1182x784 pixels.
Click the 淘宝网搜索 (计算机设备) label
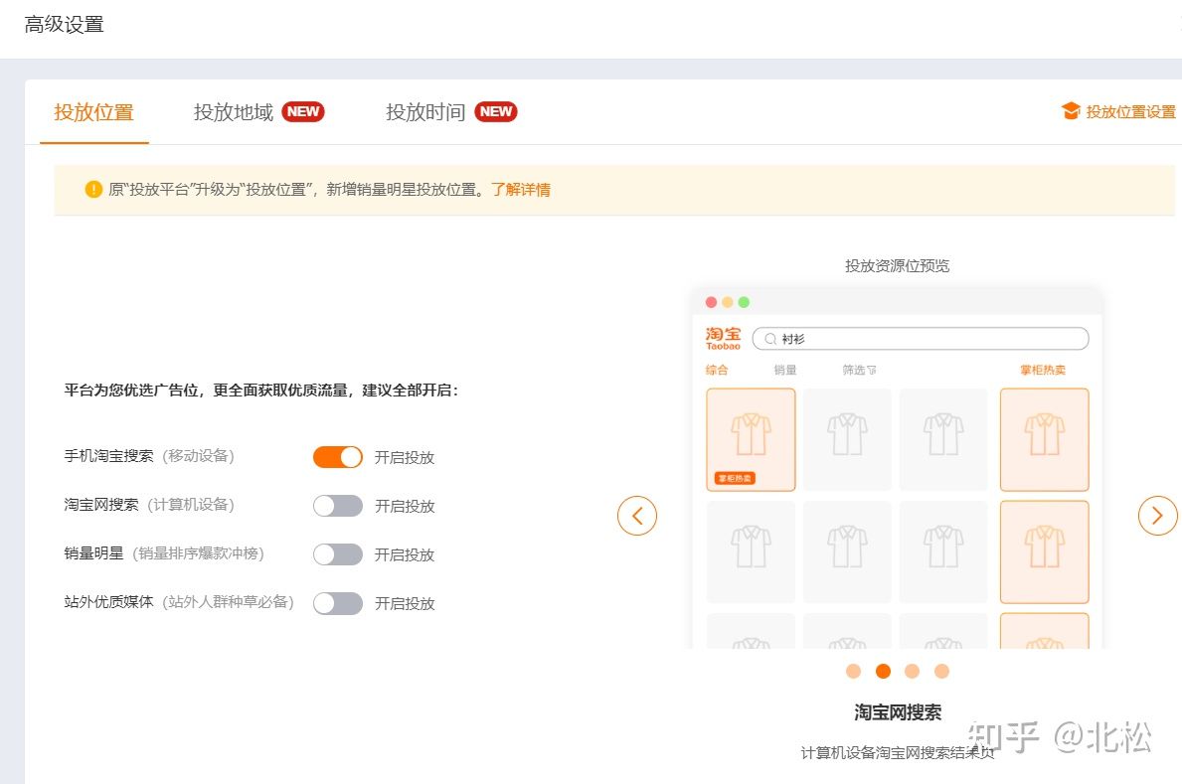149,505
